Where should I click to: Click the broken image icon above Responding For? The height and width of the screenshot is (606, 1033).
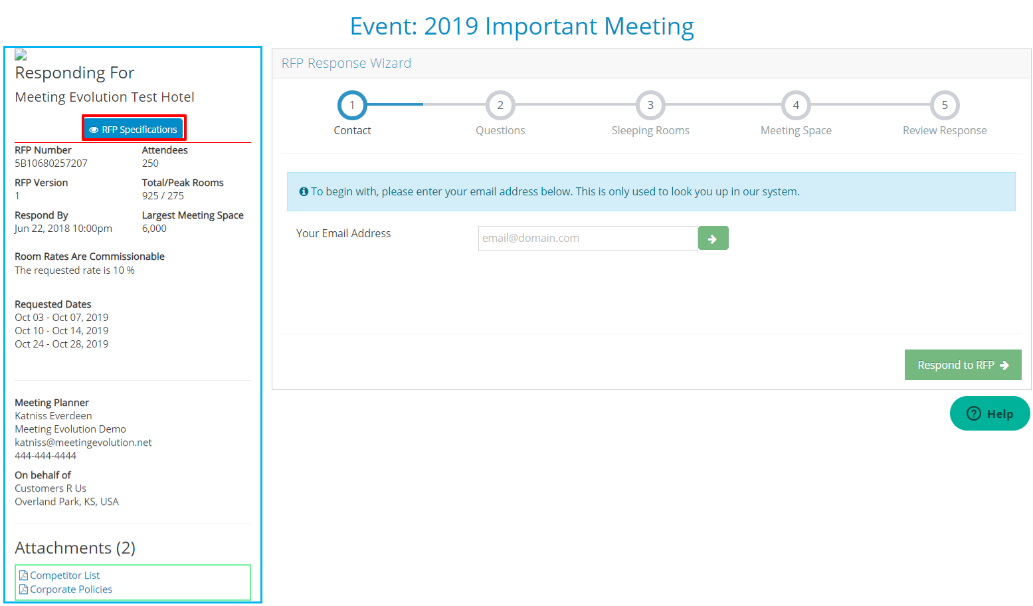point(21,54)
